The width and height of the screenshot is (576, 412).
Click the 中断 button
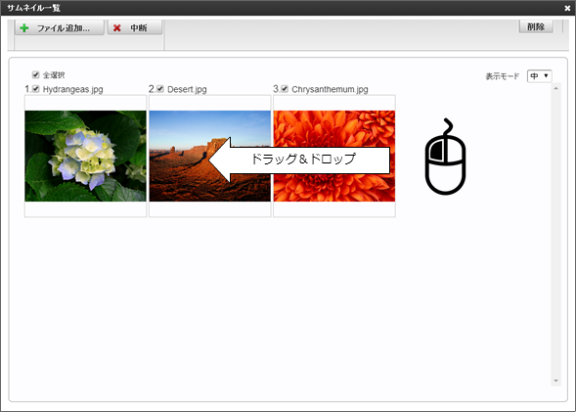pyautogui.click(x=134, y=28)
